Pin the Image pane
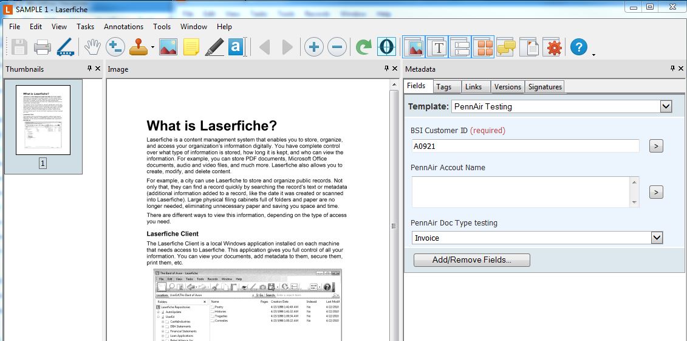Screen dimensions: 687x341 386,68
